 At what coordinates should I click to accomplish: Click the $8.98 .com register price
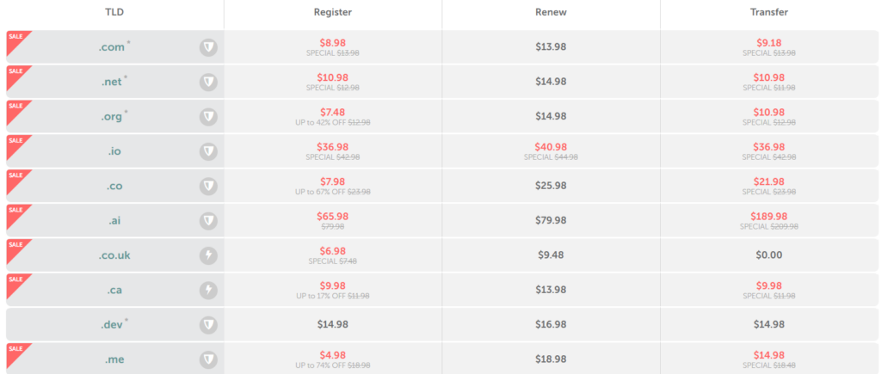(x=333, y=43)
